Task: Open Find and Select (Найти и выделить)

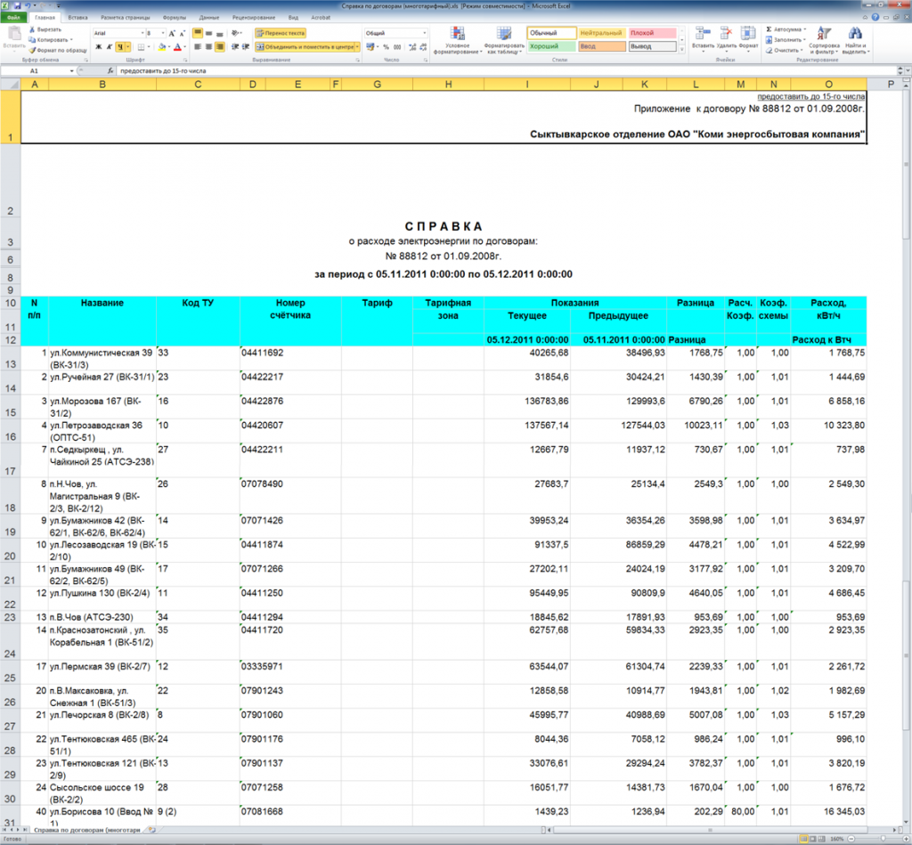Action: click(855, 40)
